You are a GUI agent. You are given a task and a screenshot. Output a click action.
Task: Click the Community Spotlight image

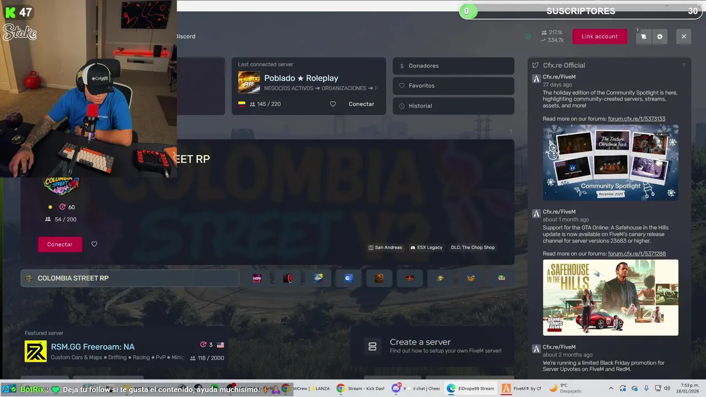click(x=611, y=163)
